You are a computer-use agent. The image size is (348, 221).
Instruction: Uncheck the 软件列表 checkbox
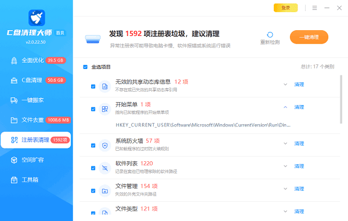(x=93, y=168)
